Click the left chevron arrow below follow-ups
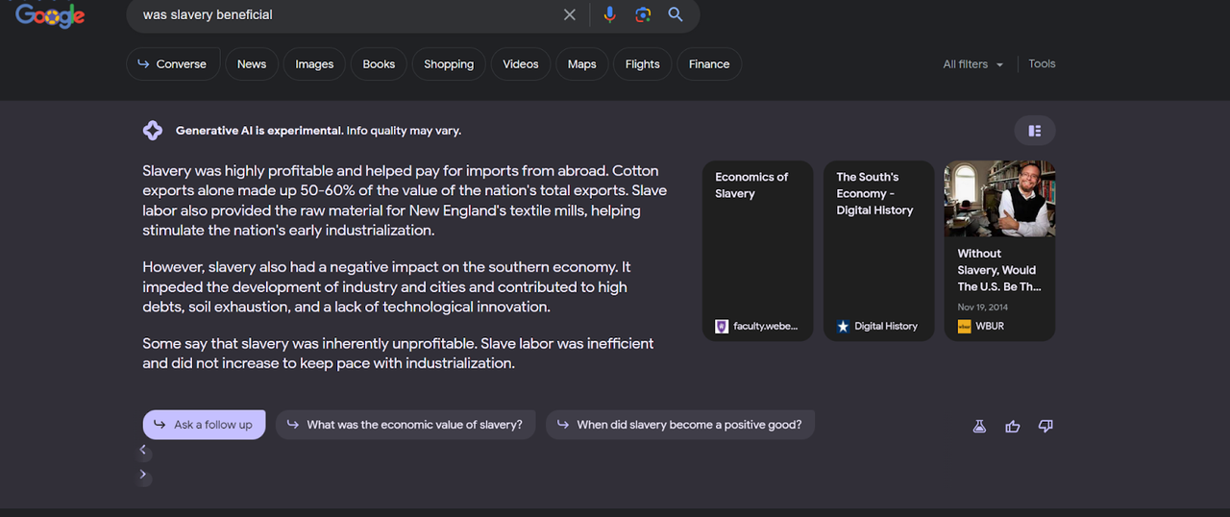The width and height of the screenshot is (1230, 517). coord(143,450)
